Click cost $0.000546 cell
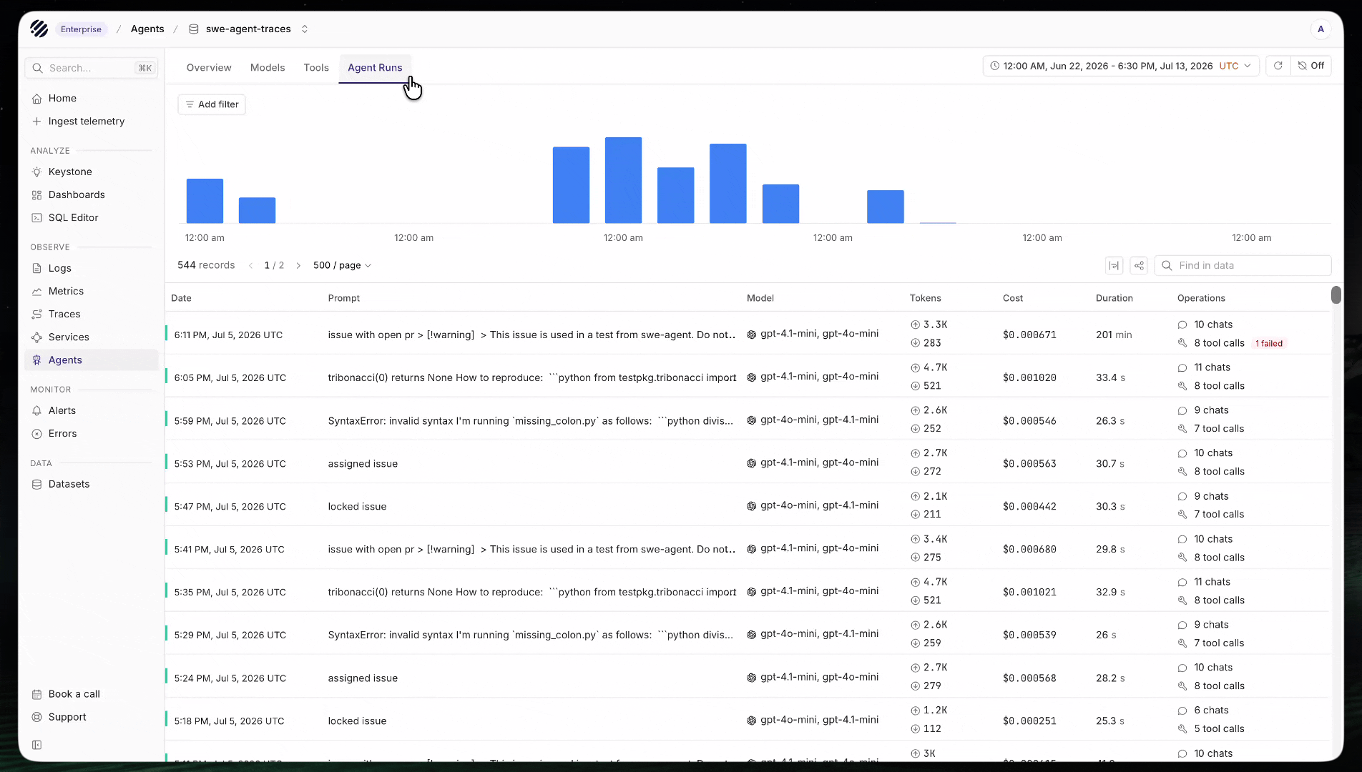 point(1029,421)
